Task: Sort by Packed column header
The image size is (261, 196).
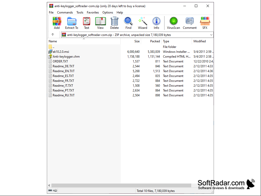Action: [151, 41]
